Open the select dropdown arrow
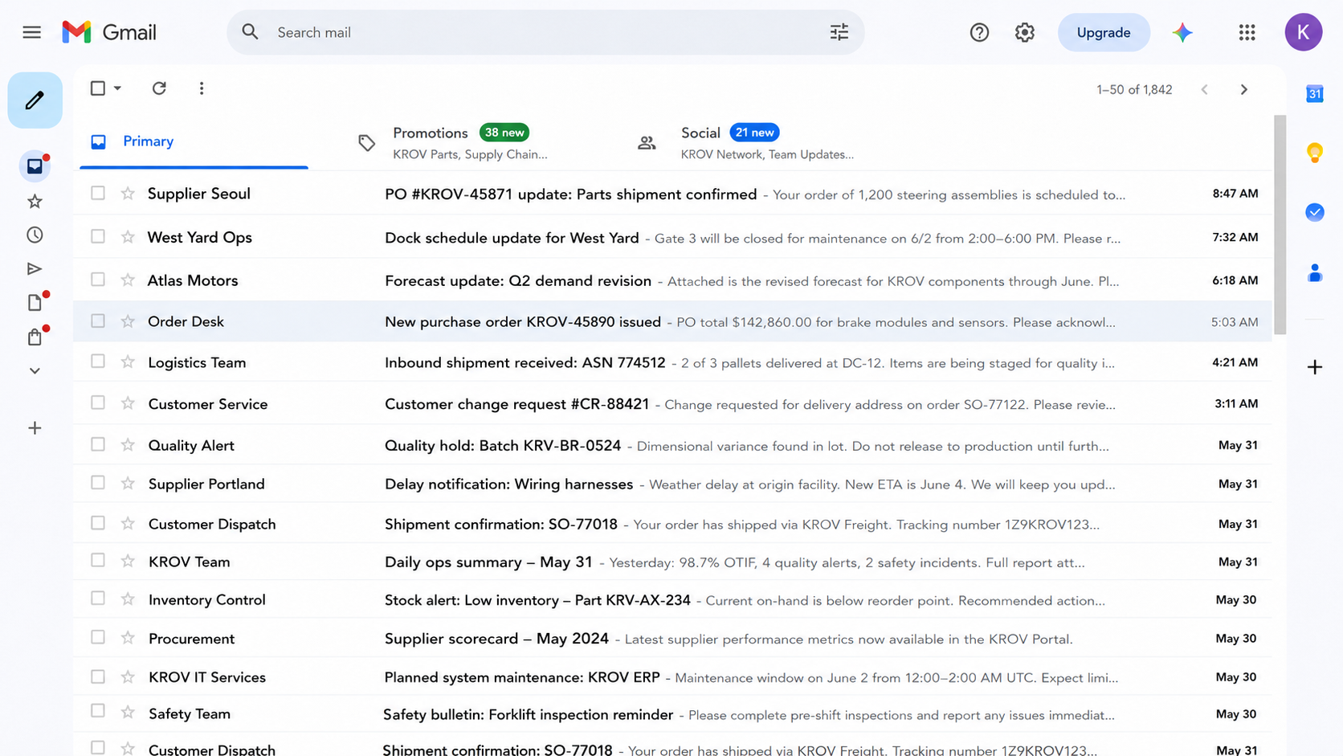Screen dimensions: 1343x756 tap(117, 88)
